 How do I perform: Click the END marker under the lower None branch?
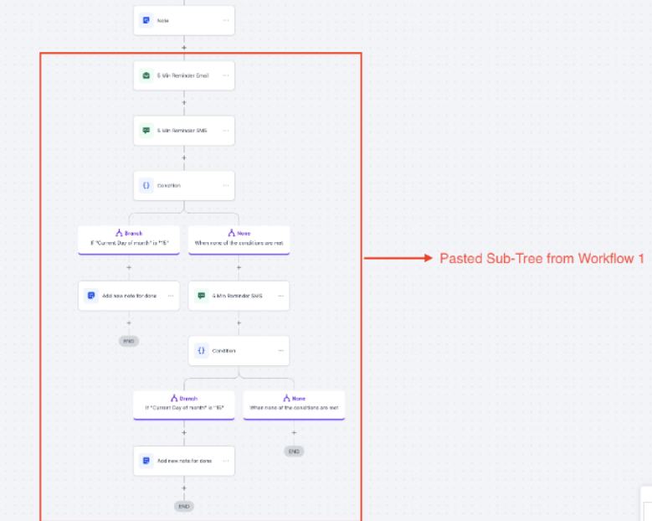(294, 451)
